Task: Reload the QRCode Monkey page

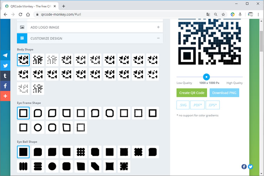Action: [x=20, y=14]
